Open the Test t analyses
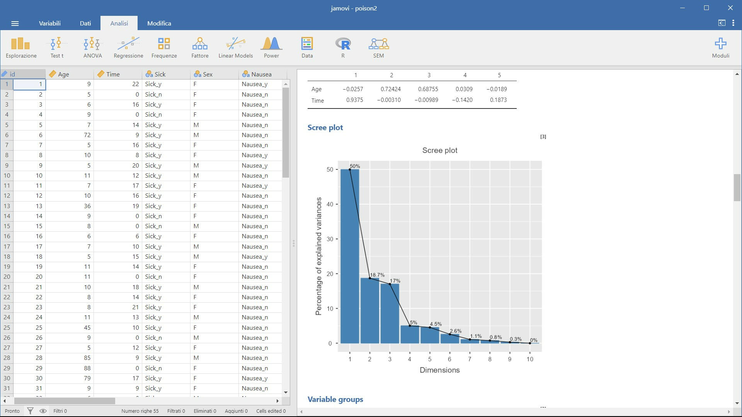 tap(57, 47)
